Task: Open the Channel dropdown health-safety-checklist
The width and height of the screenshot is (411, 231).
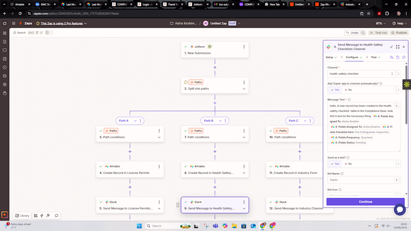Action: (x=361, y=74)
